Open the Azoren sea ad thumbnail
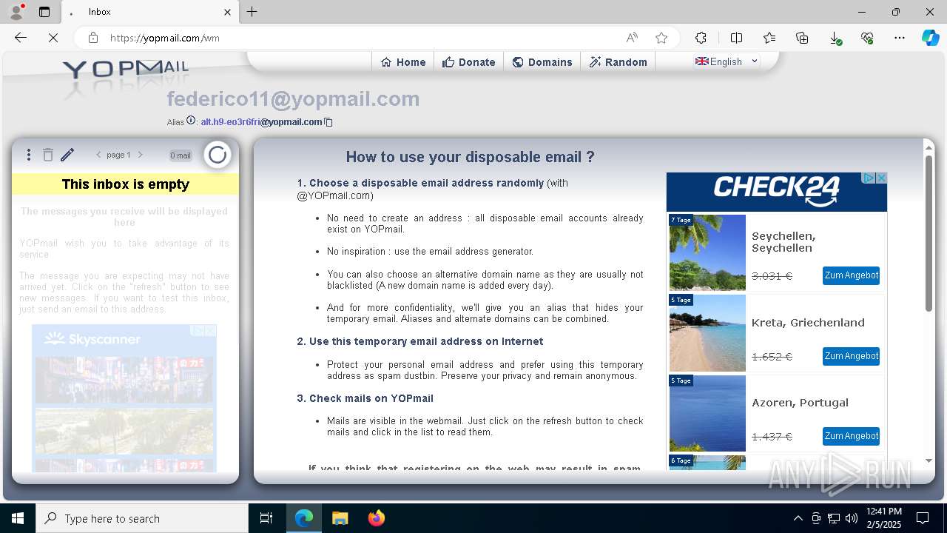 (707, 413)
